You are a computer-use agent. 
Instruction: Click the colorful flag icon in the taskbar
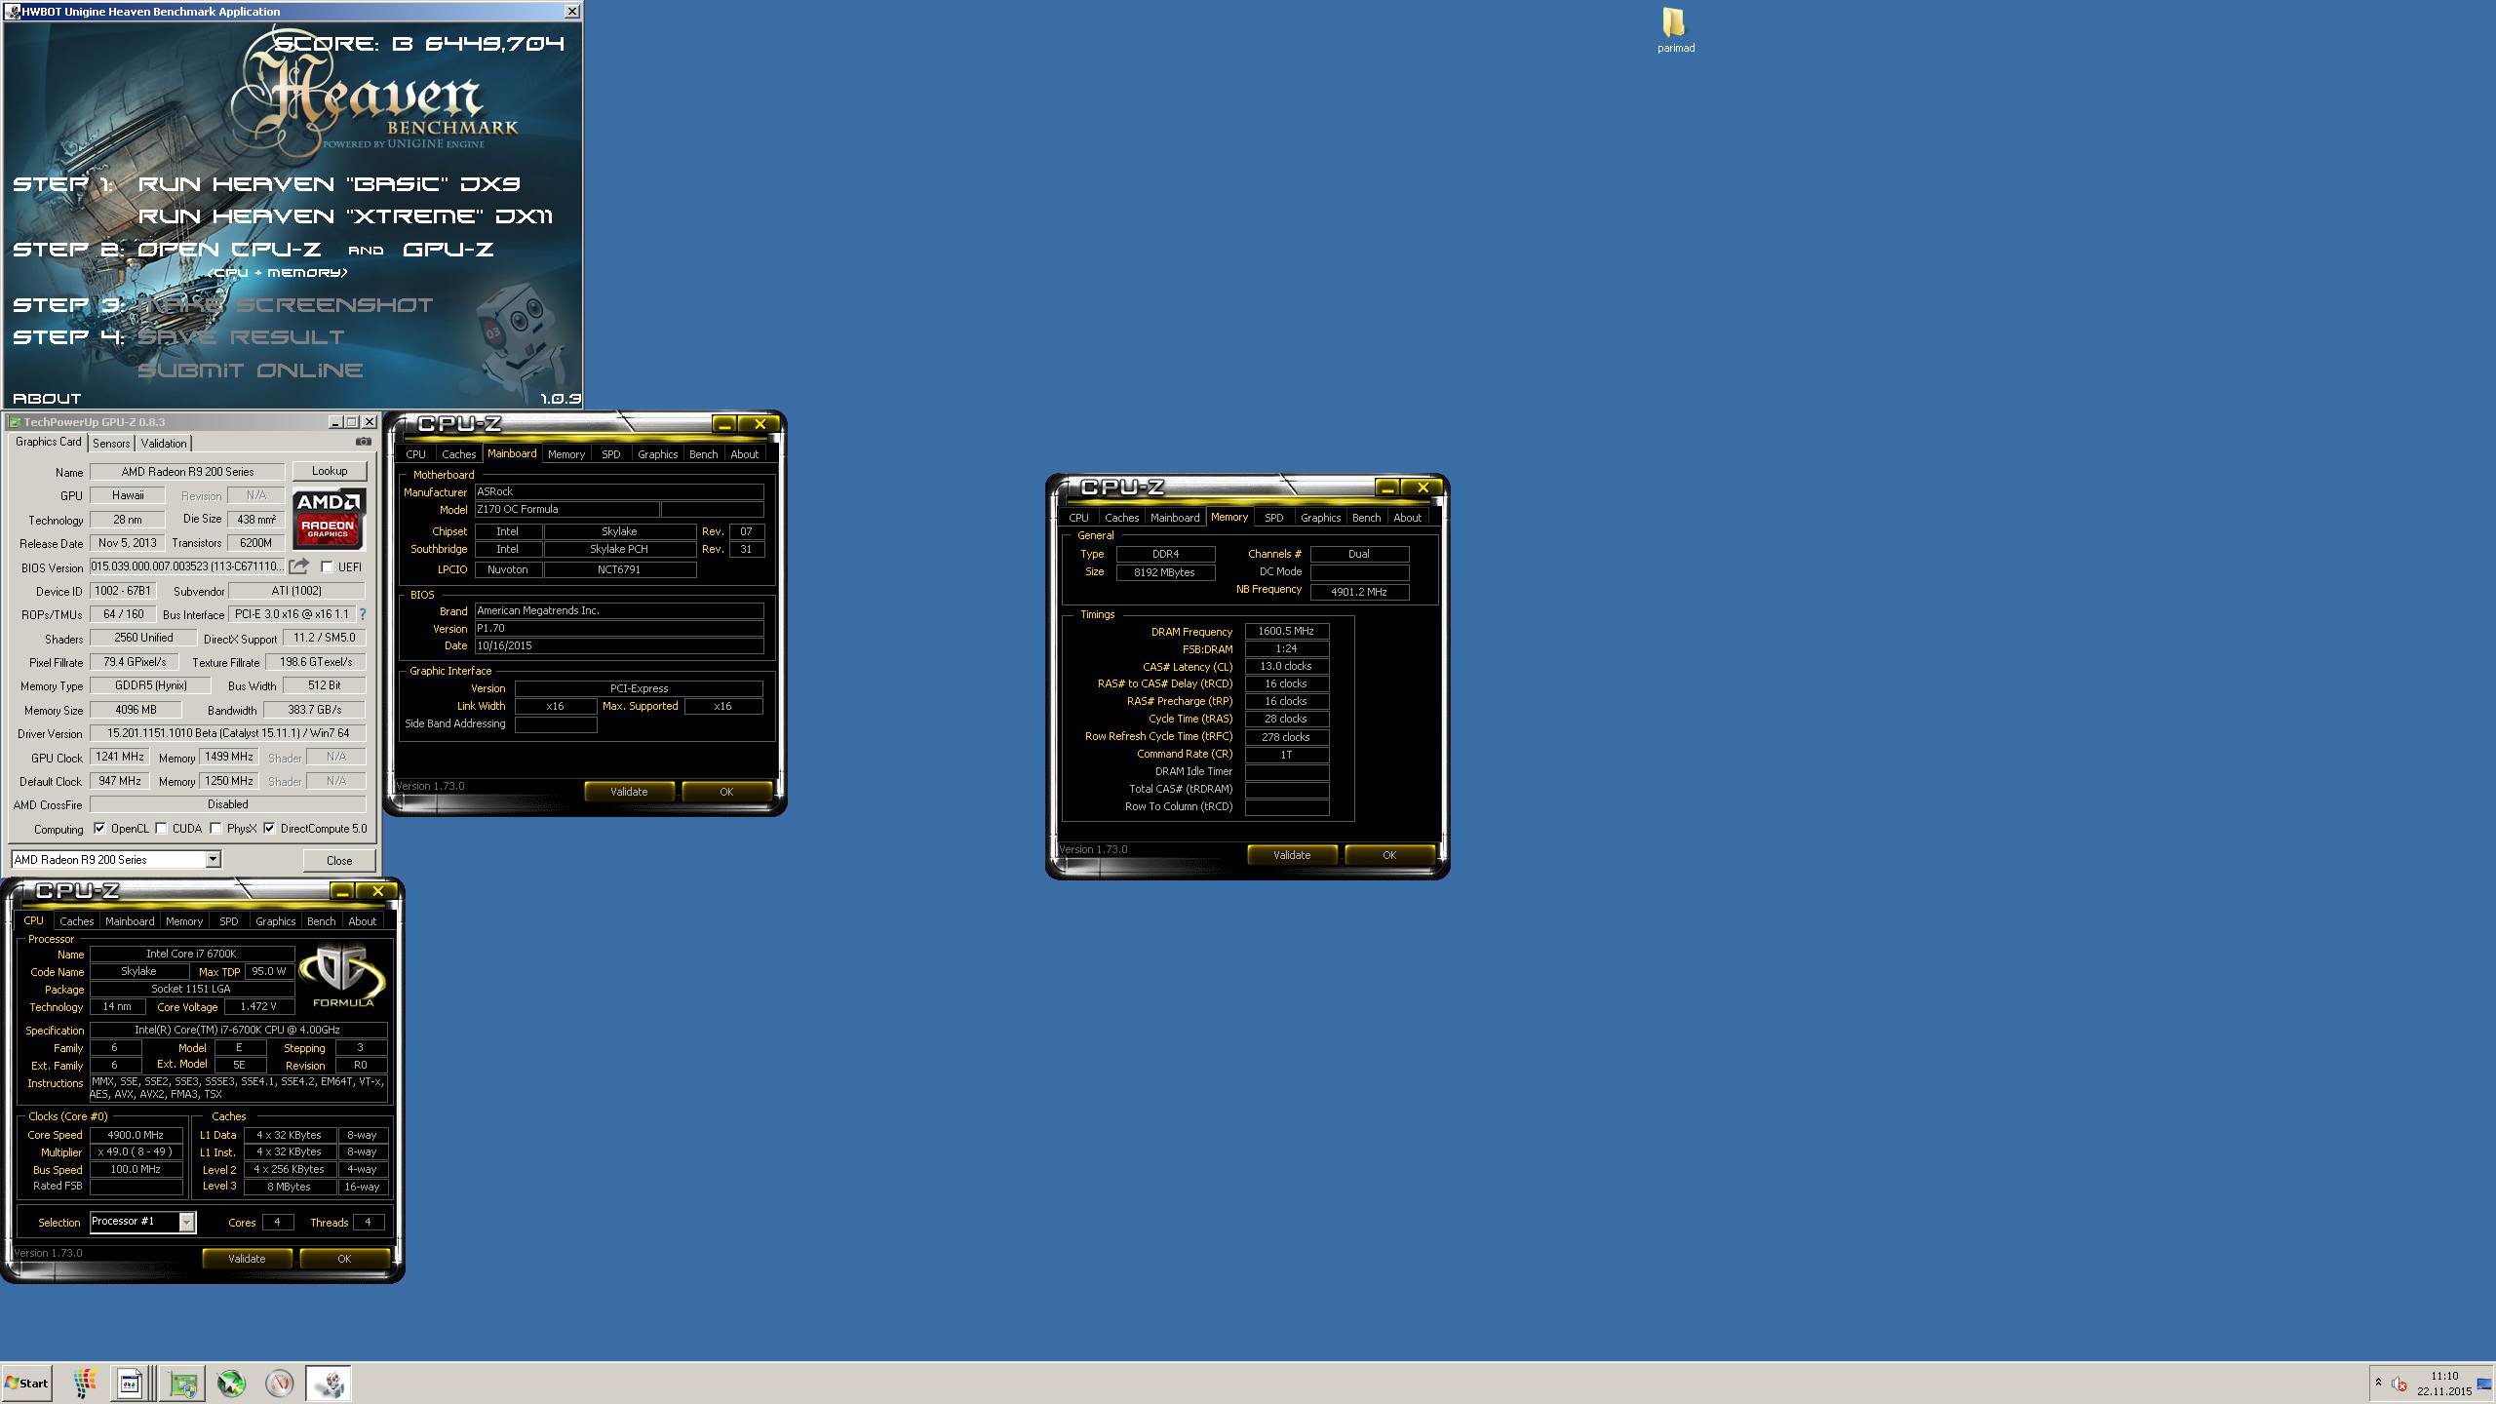85,1383
